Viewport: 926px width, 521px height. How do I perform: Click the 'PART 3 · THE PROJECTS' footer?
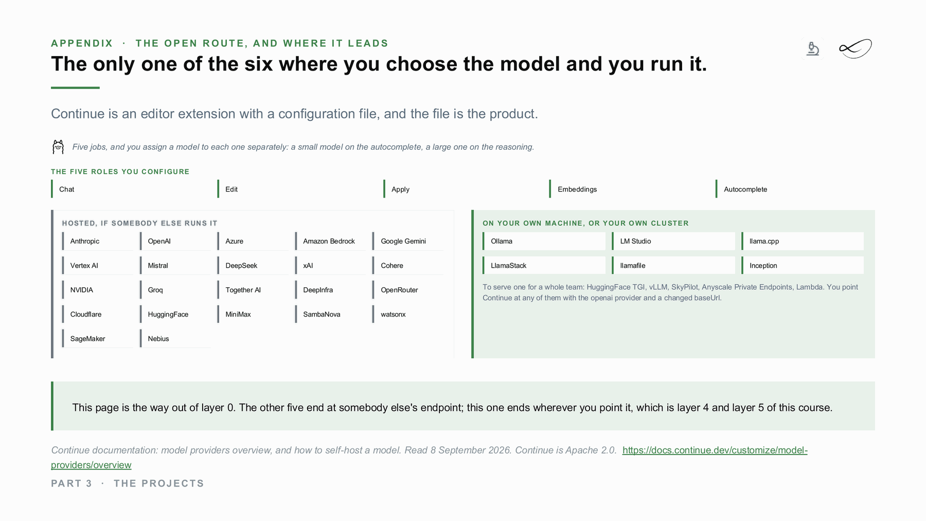click(128, 483)
